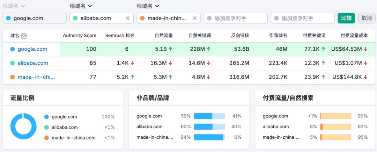
Task: Open the alibaba.com link in table
Action: (33, 63)
